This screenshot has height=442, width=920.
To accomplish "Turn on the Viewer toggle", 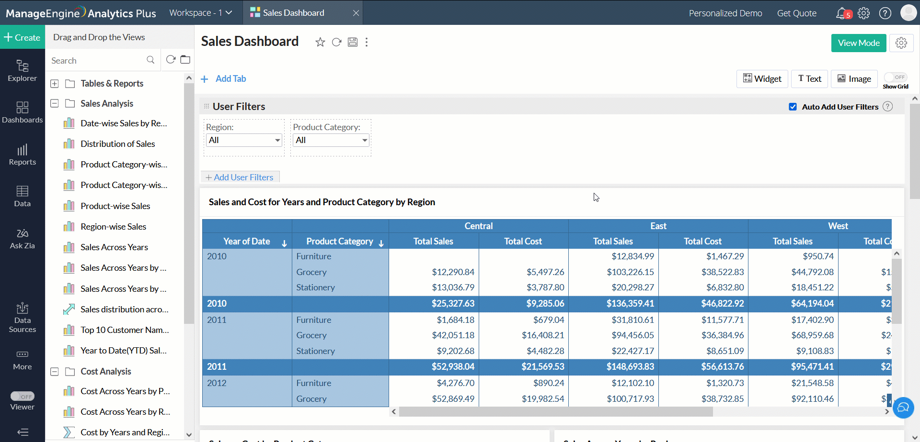I will (x=23, y=396).
